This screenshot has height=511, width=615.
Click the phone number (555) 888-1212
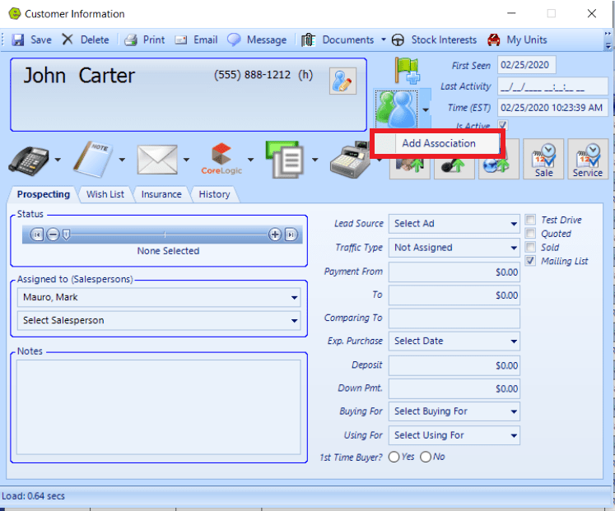(252, 74)
